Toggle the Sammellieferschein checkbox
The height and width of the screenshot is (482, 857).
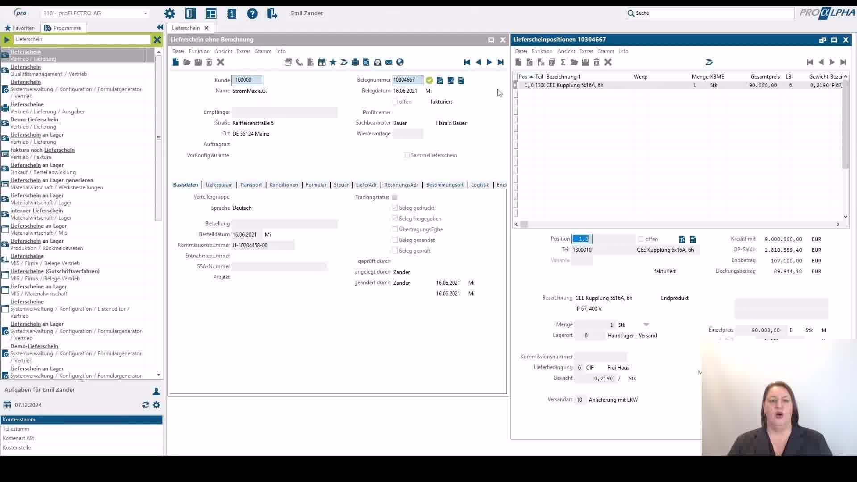(x=407, y=155)
